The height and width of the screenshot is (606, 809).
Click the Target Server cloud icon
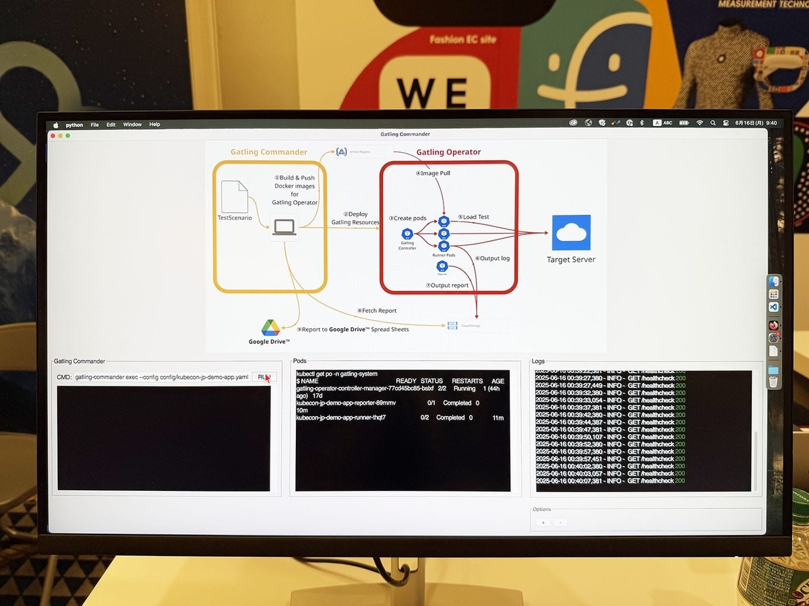[x=571, y=233]
